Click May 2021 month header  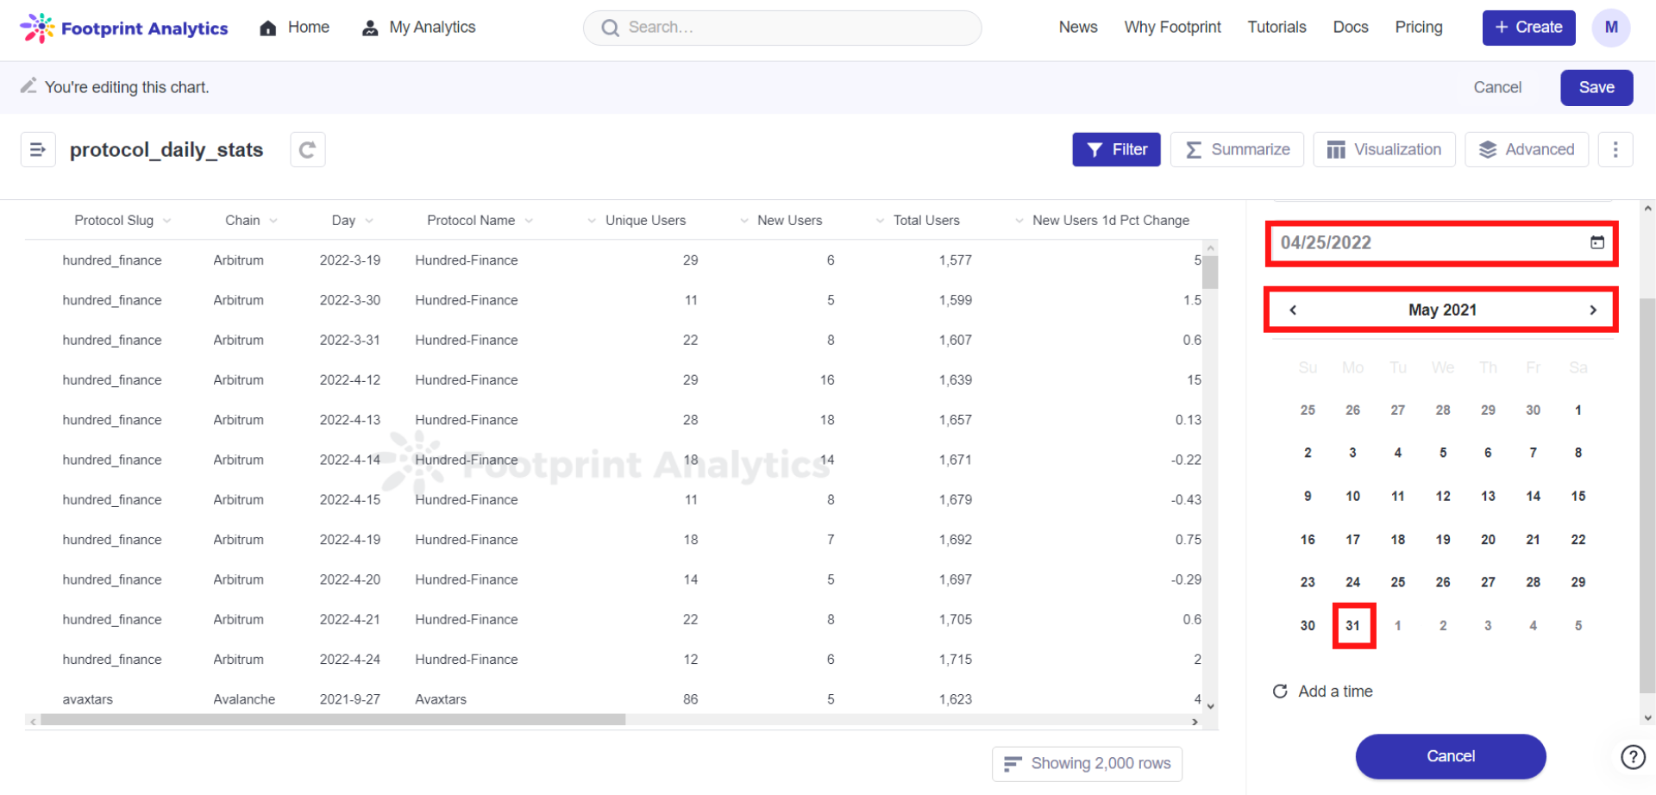click(x=1442, y=310)
